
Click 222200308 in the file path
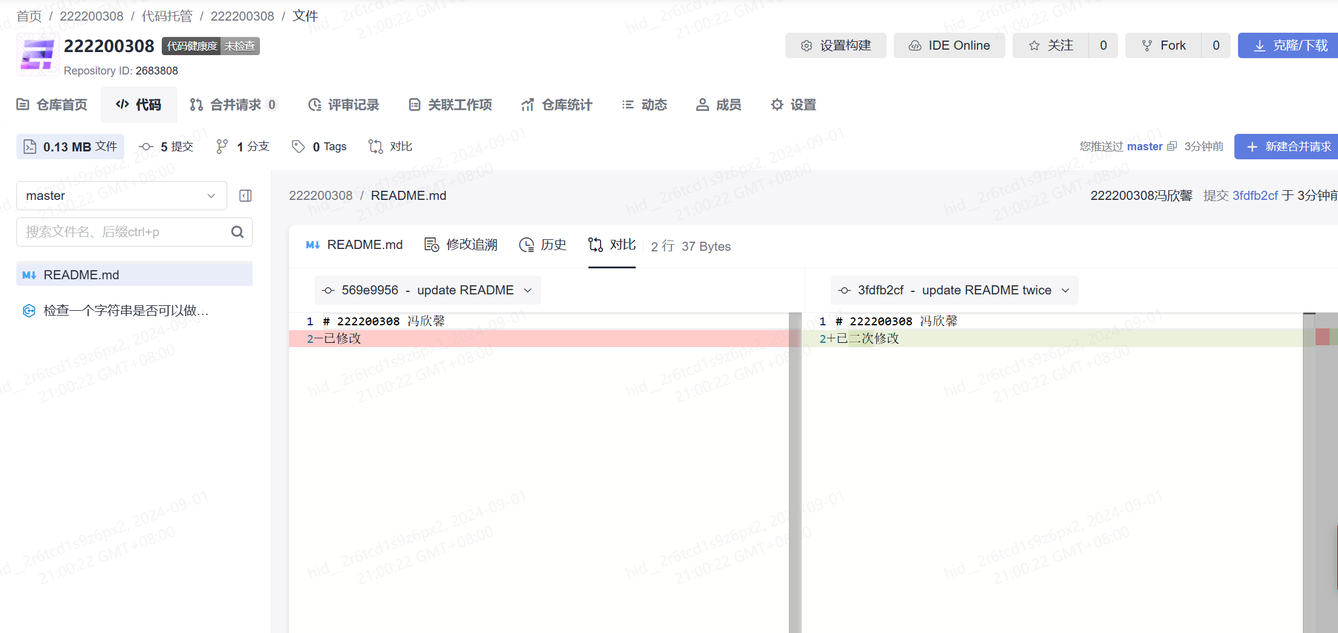click(x=321, y=196)
